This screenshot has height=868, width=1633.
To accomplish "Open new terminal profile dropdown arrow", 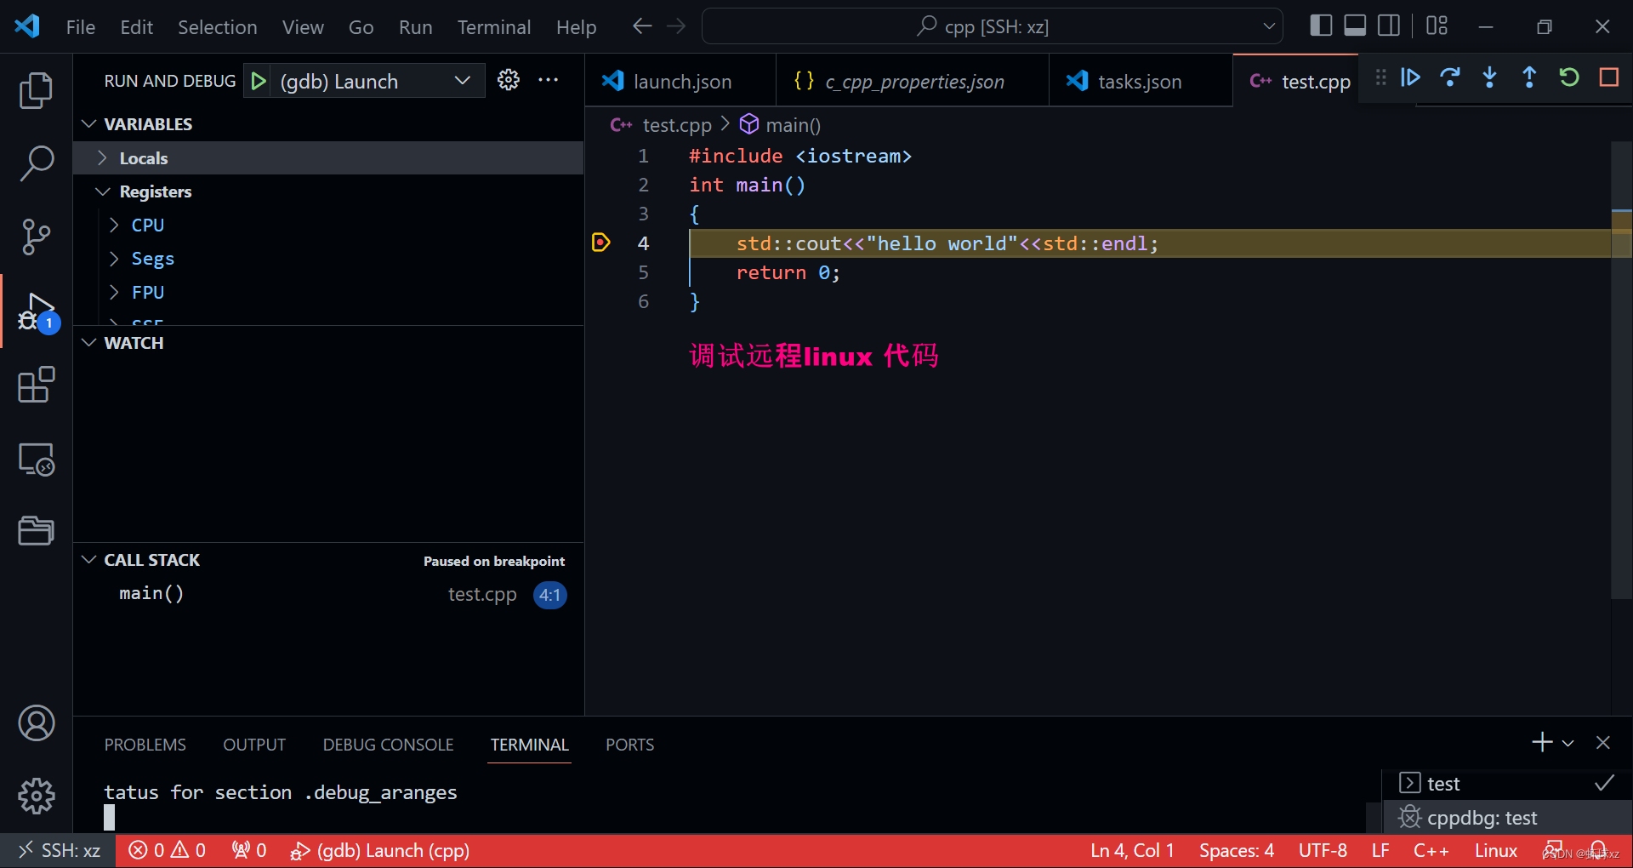I will (x=1568, y=743).
